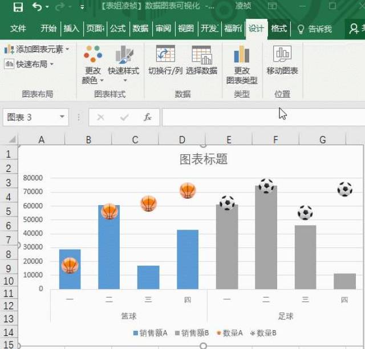Image resolution: width=365 pixels, height=349 pixels.
Task: Click 移动图表 (Move Chart) icon
Action: (282, 54)
